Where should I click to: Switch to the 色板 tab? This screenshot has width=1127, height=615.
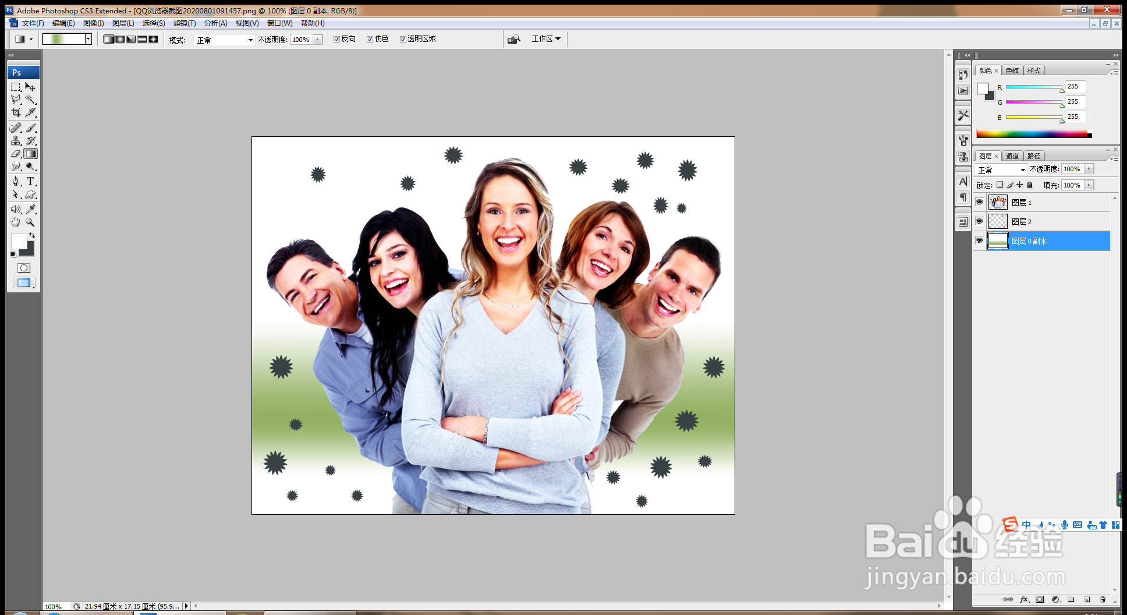pyautogui.click(x=1012, y=70)
